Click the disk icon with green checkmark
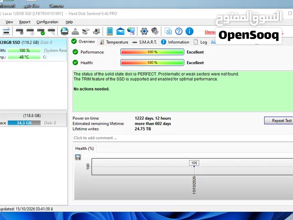Image resolution: width=293 pixels, height=220 pixels. pos(41,31)
